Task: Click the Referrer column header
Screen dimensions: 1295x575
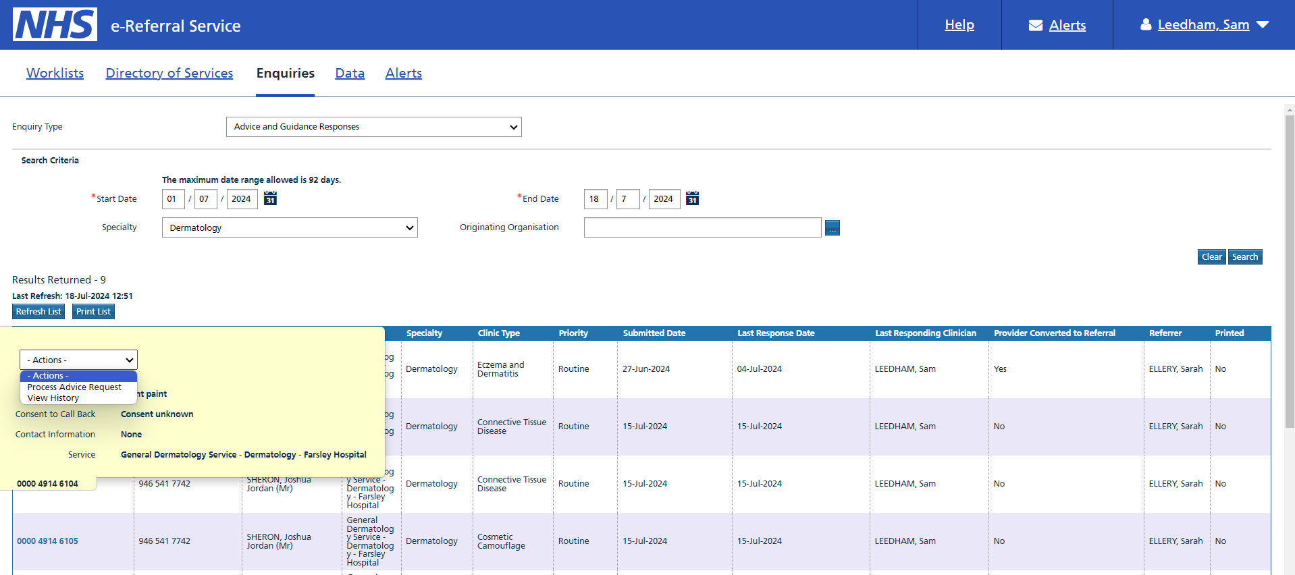Action: pos(1165,333)
